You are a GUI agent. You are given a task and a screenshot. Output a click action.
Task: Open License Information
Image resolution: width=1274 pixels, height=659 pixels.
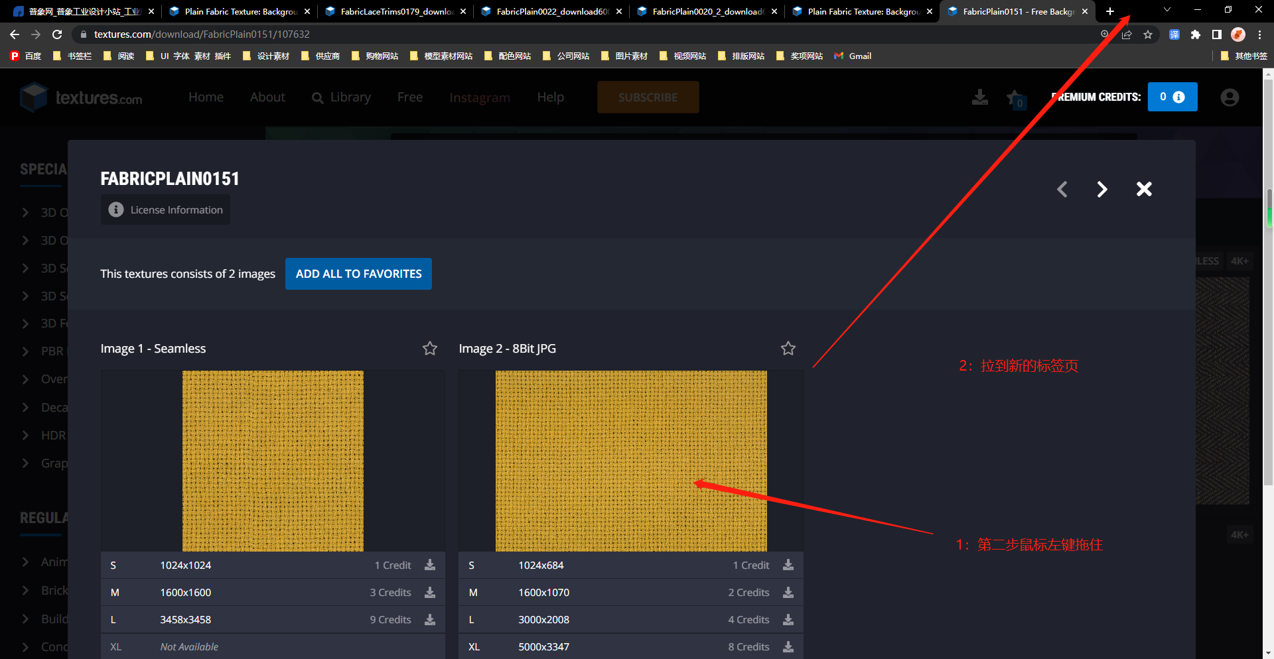click(166, 210)
